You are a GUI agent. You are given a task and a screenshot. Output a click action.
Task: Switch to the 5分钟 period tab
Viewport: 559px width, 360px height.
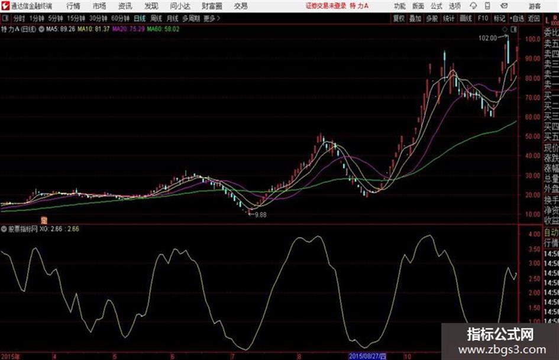[x=56, y=18]
